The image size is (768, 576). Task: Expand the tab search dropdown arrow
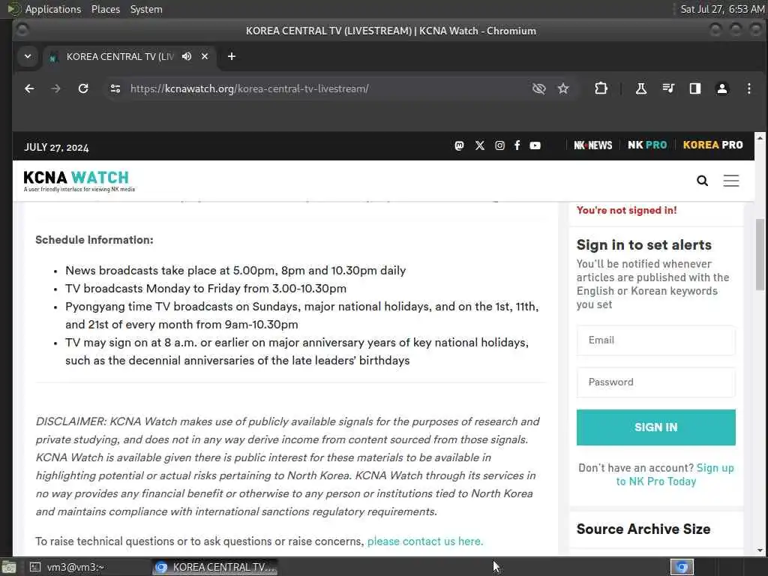pyautogui.click(x=28, y=56)
